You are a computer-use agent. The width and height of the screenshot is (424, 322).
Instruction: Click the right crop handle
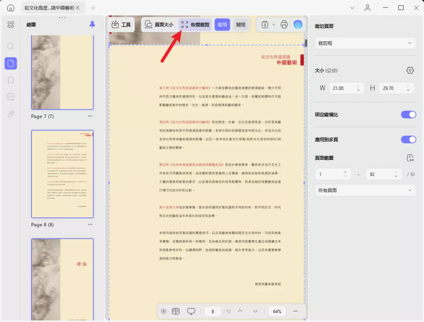pyautogui.click(x=304, y=183)
